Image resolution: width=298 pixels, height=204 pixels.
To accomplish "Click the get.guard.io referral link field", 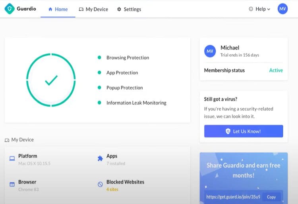I will click(233, 197).
